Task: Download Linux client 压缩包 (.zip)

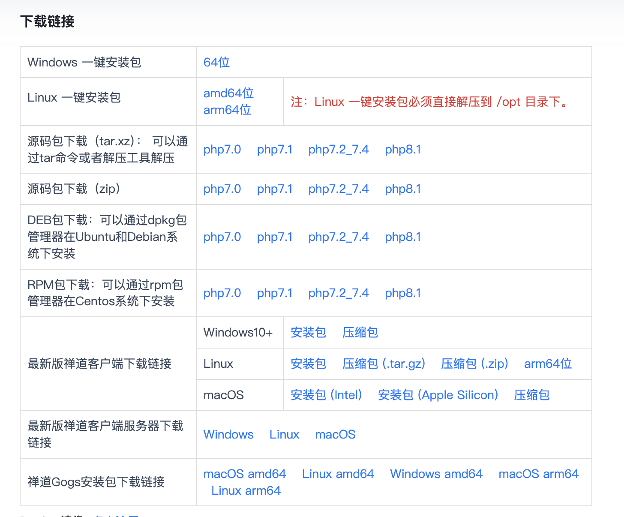Action: pos(474,364)
